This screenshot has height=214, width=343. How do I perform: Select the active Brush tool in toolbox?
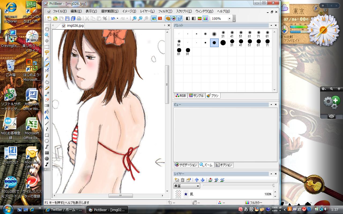47,64
